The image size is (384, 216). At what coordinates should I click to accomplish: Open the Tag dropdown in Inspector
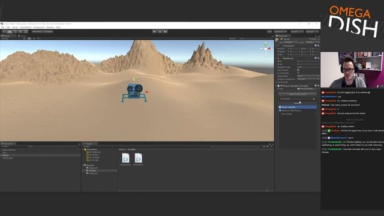[x=291, y=43]
